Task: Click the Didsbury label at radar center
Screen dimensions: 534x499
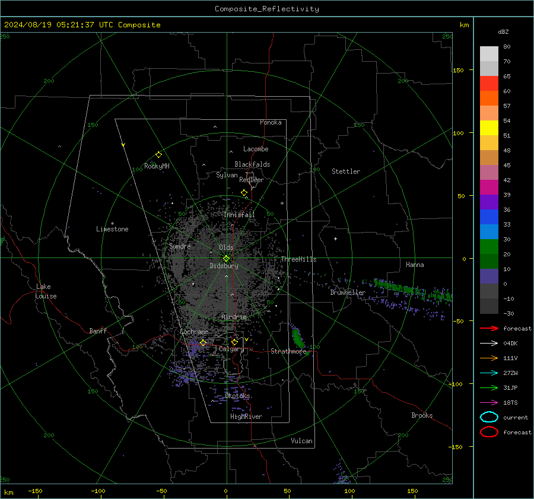Action: (x=224, y=266)
